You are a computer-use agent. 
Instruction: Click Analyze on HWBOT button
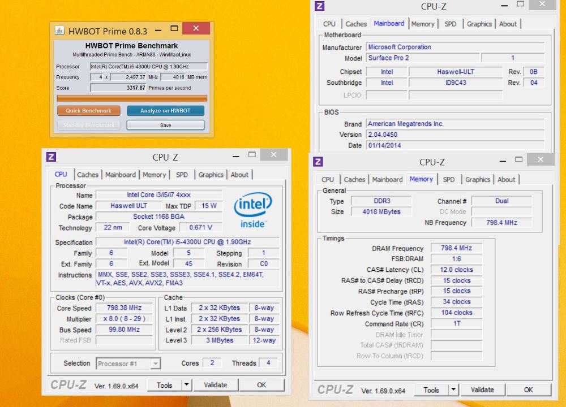[165, 111]
